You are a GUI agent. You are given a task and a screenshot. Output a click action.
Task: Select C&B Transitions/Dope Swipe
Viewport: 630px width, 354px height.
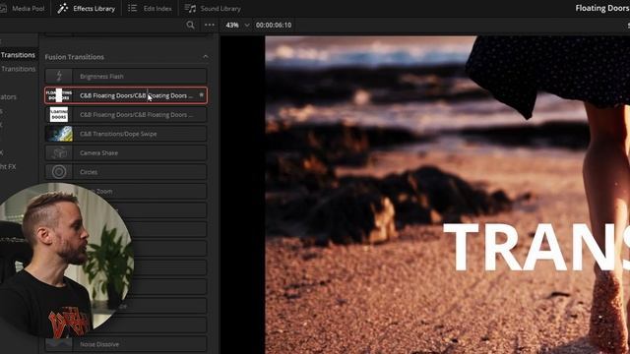click(x=126, y=134)
